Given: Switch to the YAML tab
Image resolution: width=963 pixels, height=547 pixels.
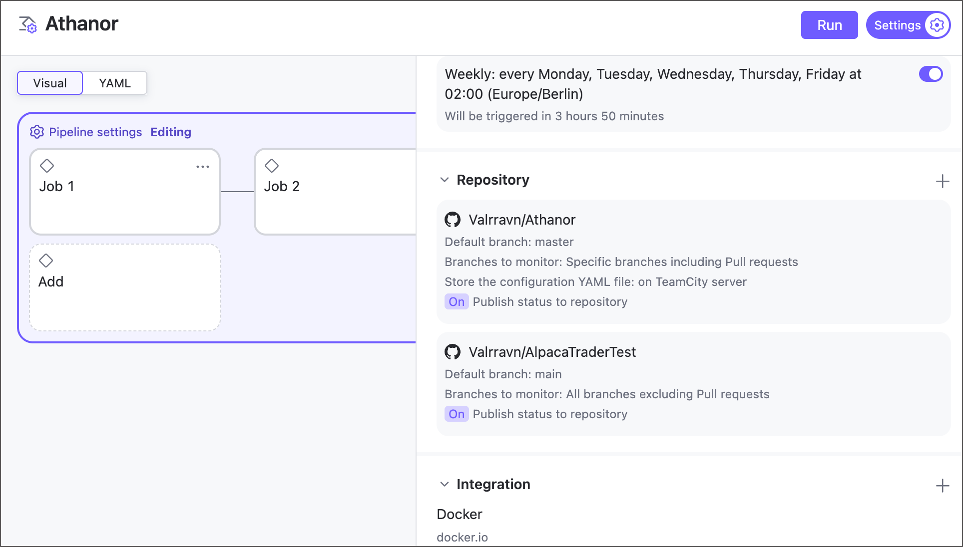Looking at the screenshot, I should coord(114,83).
